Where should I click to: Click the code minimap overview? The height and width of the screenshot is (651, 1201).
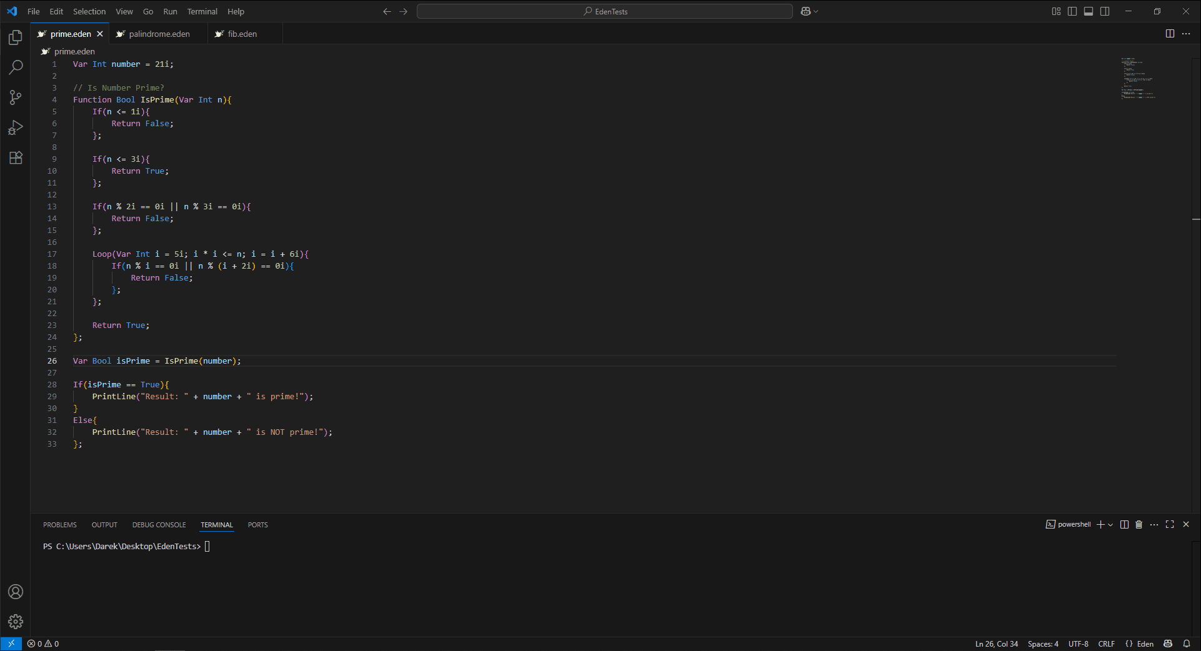(1139, 78)
